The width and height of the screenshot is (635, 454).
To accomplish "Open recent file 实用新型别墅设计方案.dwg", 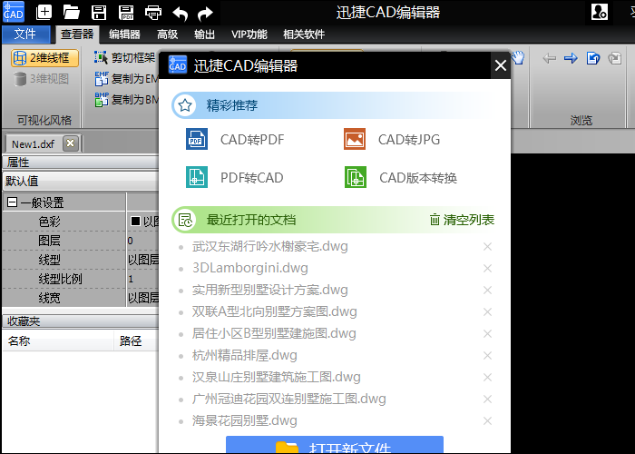I will (269, 290).
